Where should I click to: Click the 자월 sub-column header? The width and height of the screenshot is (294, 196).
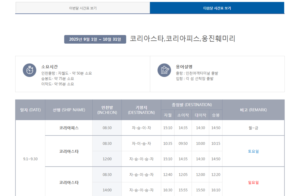tap(168, 115)
